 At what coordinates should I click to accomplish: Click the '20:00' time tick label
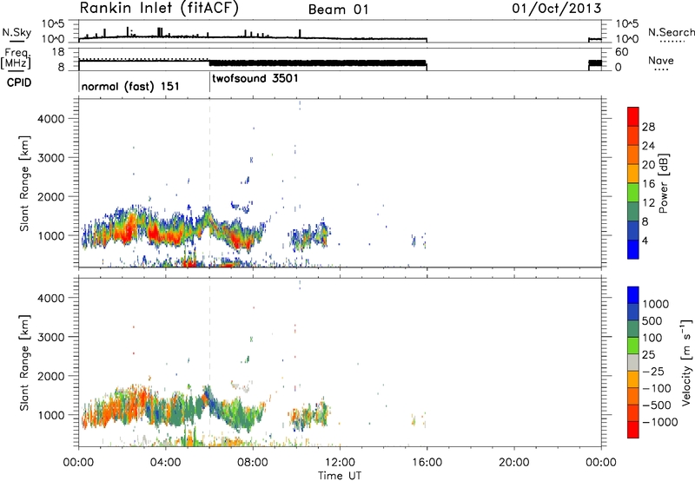[x=514, y=463]
